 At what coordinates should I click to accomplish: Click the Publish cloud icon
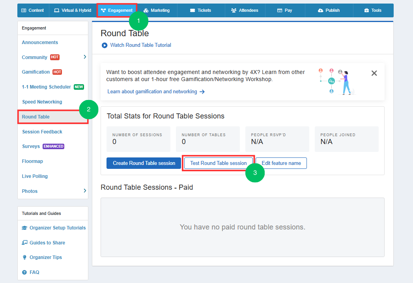coord(321,11)
